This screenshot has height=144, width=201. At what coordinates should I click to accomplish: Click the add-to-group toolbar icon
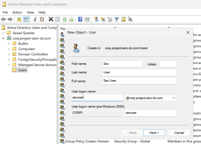pos(130,19)
